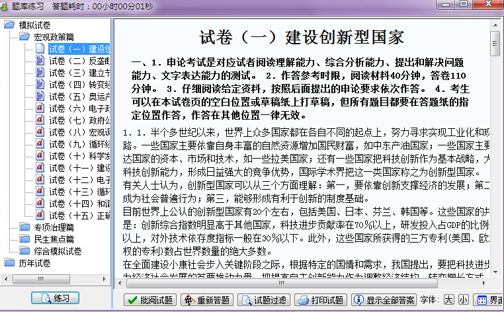504x312 pixels.
Task: Click the red 'a' icon beside 试卷（十三）
Action: 40,191
